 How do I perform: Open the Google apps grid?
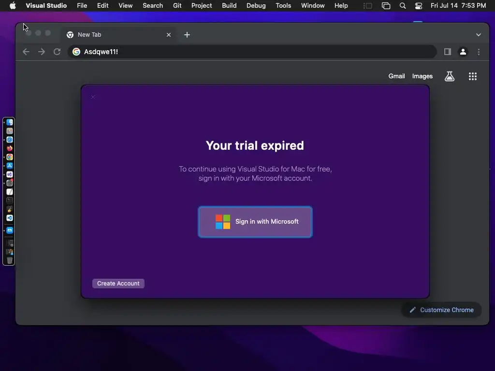pos(473,76)
